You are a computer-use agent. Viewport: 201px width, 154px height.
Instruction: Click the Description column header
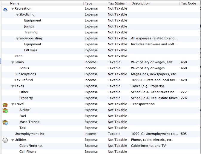point(154,3)
